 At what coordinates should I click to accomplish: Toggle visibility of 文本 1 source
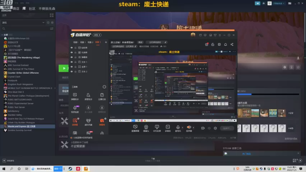[x=72, y=62]
